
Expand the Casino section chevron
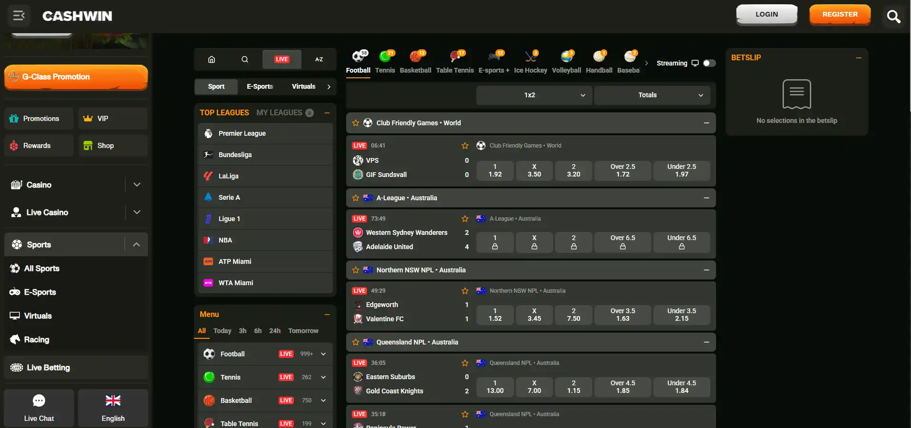pyautogui.click(x=137, y=185)
